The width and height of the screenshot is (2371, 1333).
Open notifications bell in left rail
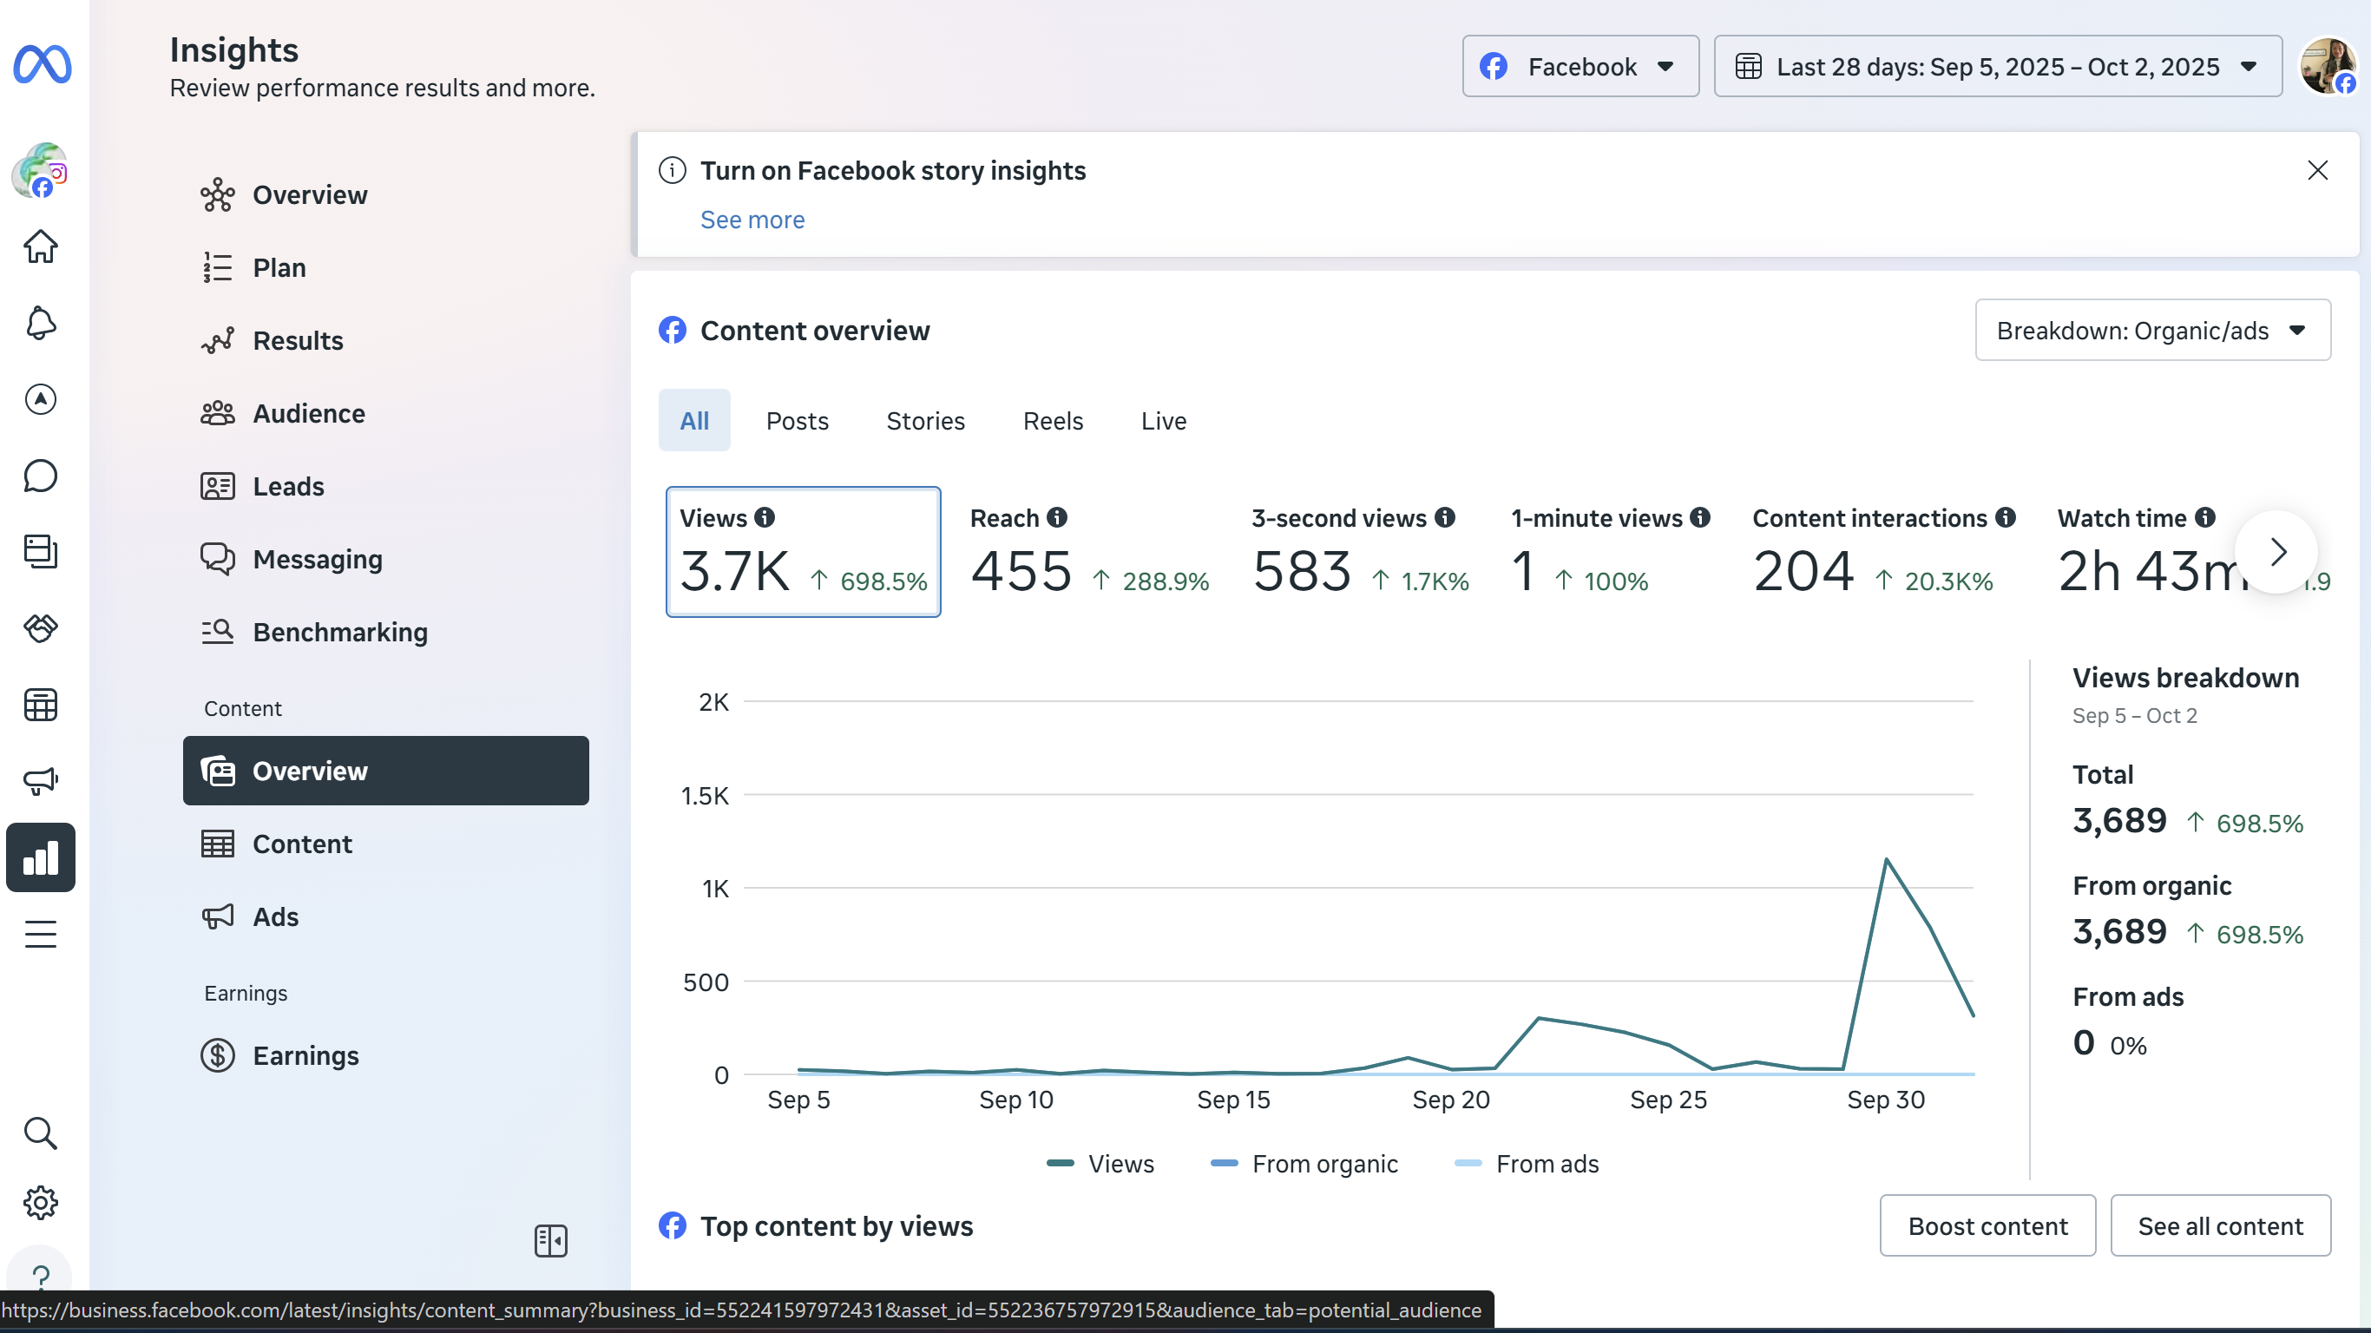pyautogui.click(x=41, y=323)
